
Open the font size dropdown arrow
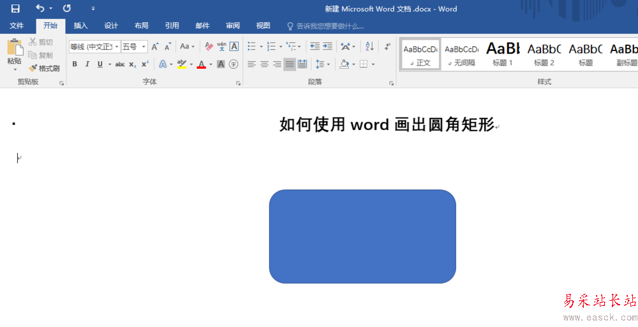[144, 47]
